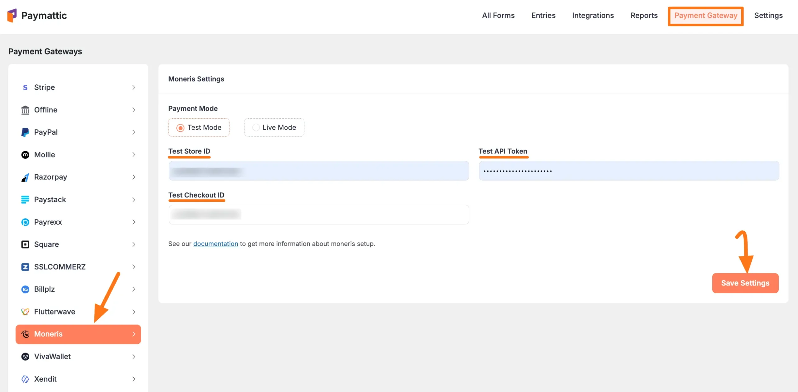Expand the SSLCOMMERZ gateway entry
The width and height of the screenshot is (798, 392).
pos(134,267)
